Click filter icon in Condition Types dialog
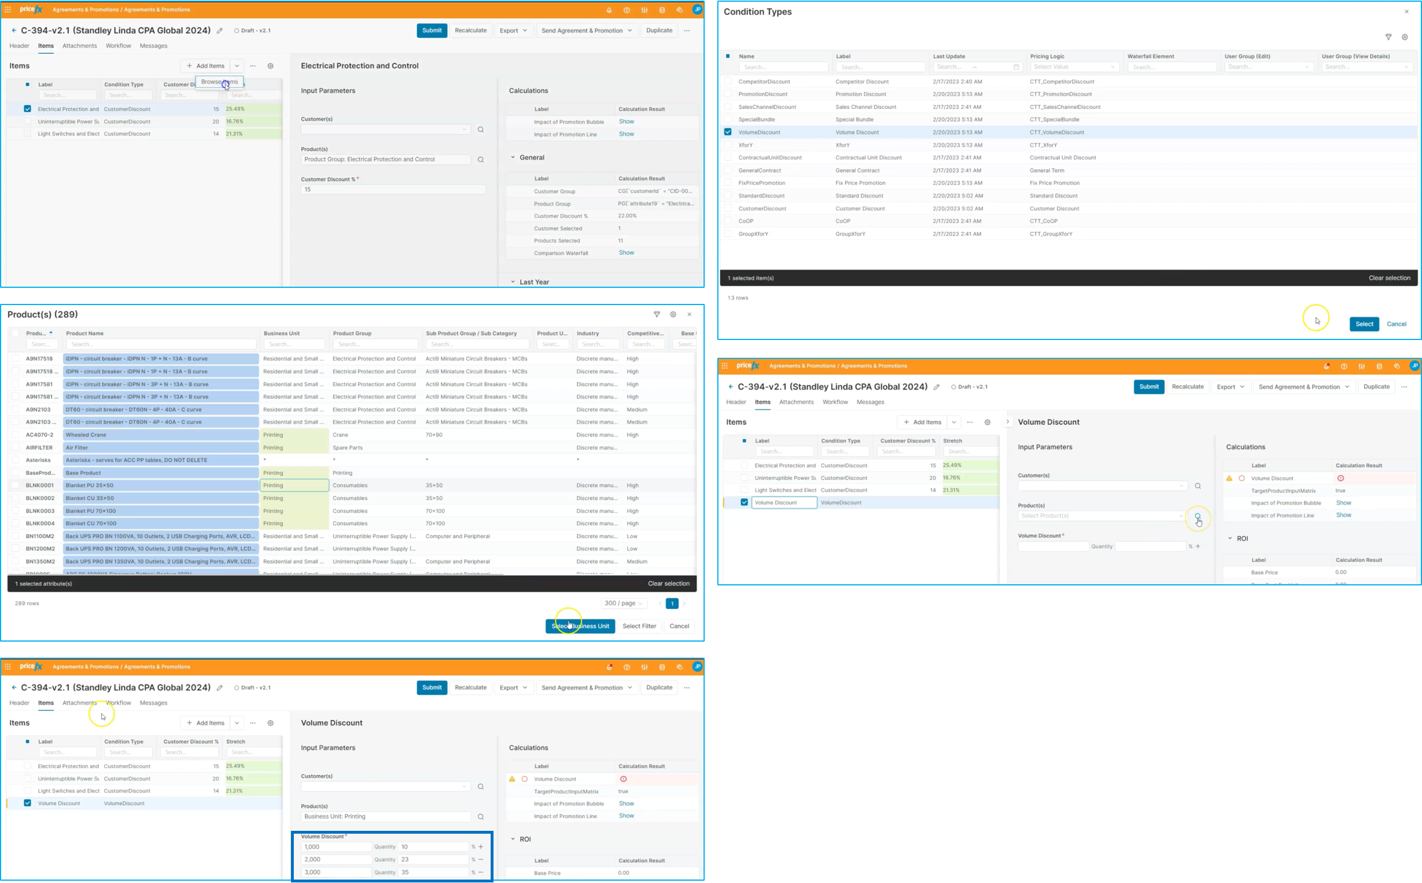 click(1388, 37)
